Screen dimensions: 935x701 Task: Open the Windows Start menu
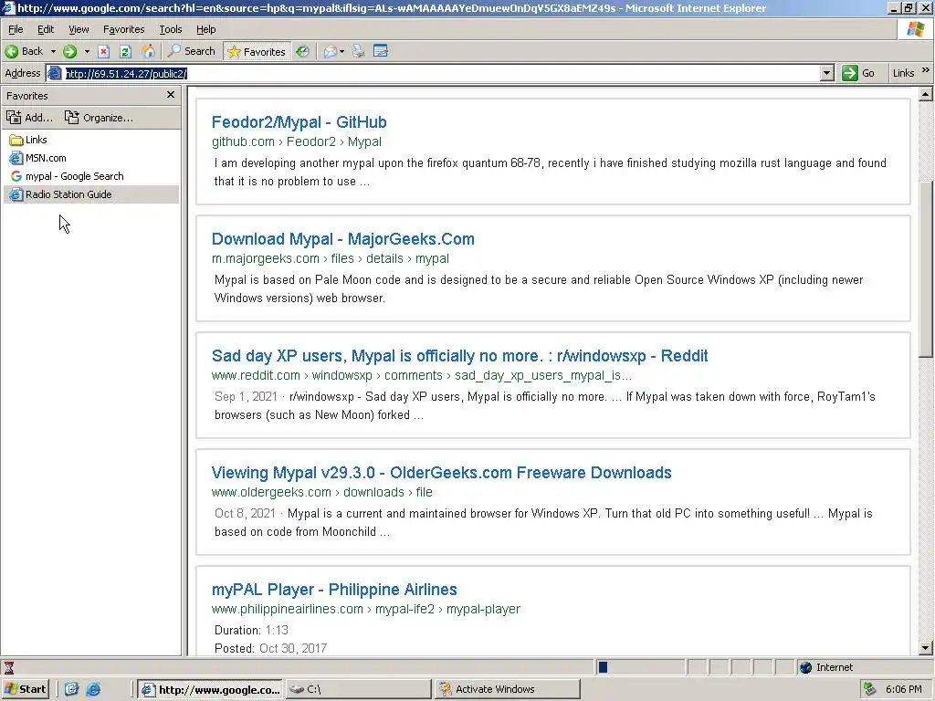coord(26,689)
